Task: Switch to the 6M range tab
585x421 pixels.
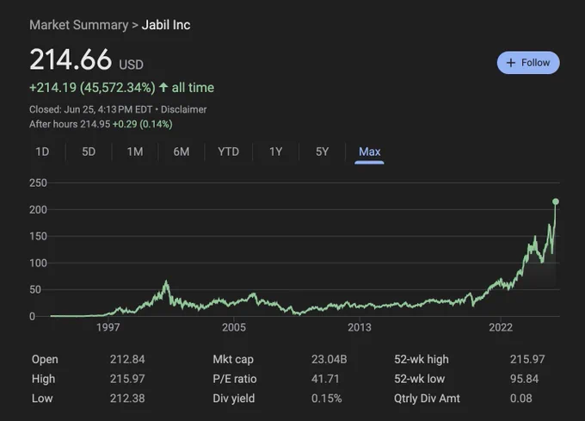Action: click(182, 152)
